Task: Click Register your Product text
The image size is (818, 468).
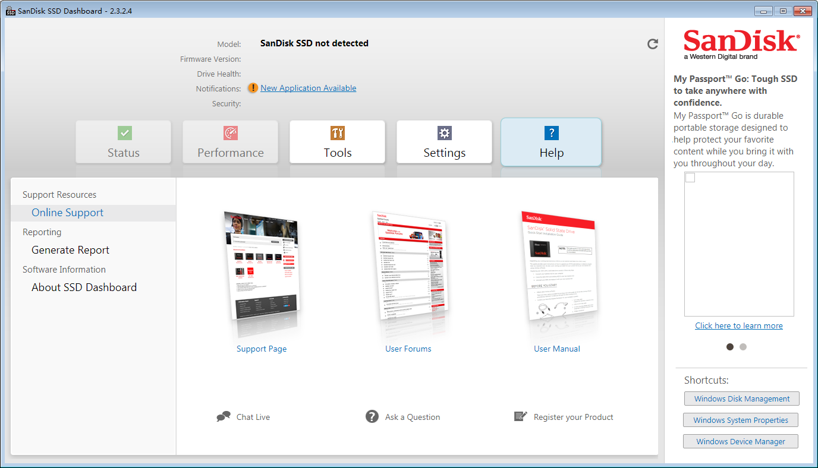Action: (574, 417)
